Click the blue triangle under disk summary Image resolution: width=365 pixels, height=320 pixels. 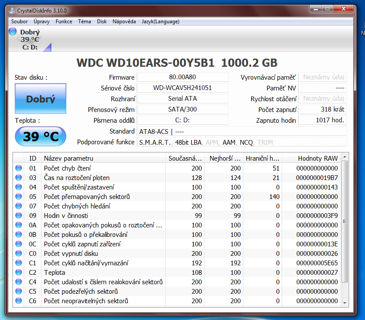(48, 47)
